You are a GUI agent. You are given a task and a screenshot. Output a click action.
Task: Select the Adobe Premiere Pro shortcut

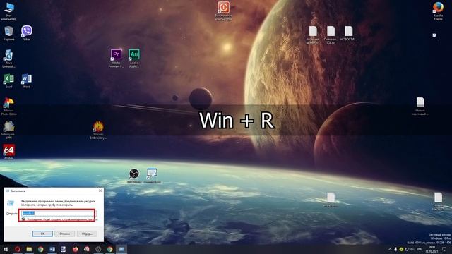point(116,59)
